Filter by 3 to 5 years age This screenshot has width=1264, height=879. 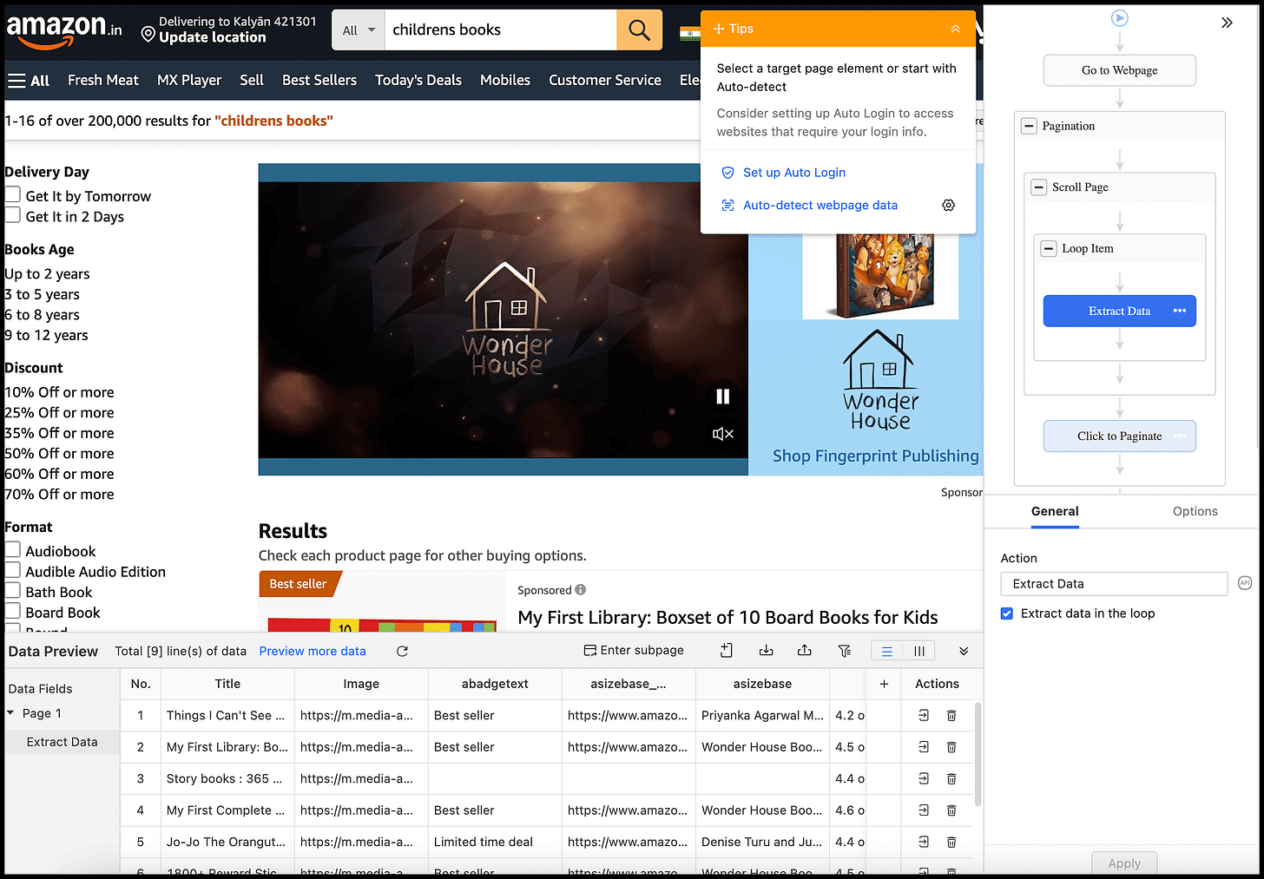pyautogui.click(x=43, y=294)
